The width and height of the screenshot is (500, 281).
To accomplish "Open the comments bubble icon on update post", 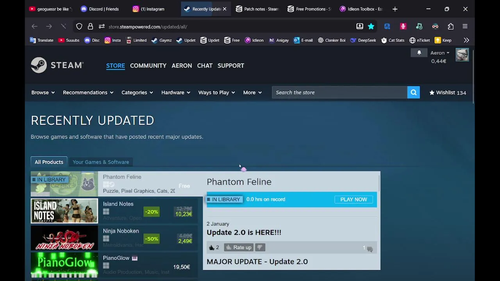I will point(370,249).
